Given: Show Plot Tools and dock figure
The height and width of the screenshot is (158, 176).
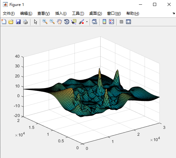Looking at the screenshot, I should pos(129,22).
